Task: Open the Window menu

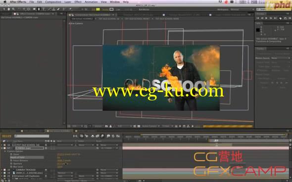Action: (x=114, y=2)
